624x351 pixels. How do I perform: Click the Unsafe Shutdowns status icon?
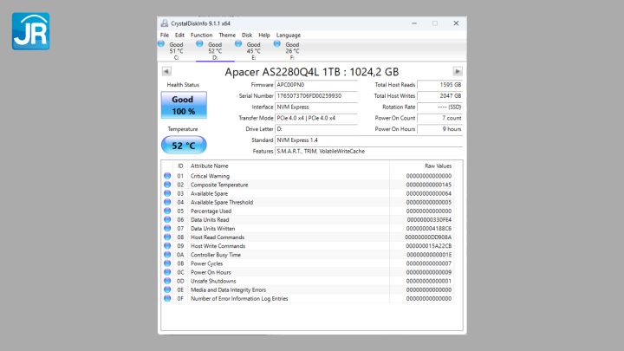167,281
